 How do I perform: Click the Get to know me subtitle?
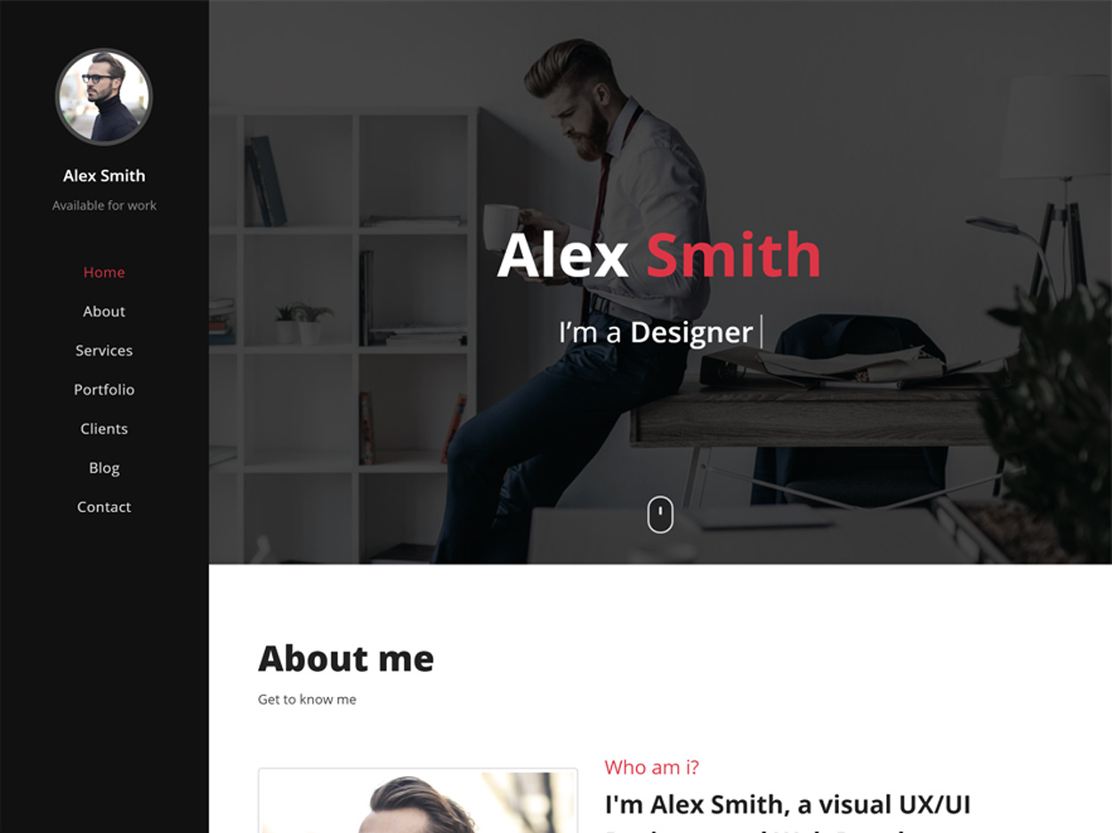307,700
